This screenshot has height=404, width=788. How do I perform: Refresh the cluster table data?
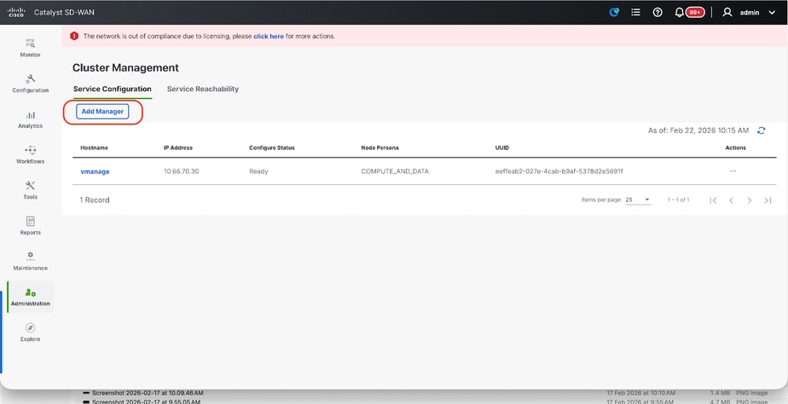tap(762, 130)
